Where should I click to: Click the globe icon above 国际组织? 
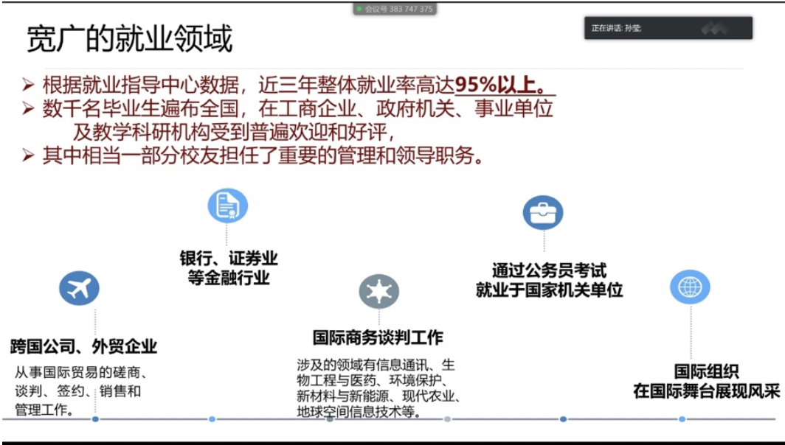tap(690, 287)
